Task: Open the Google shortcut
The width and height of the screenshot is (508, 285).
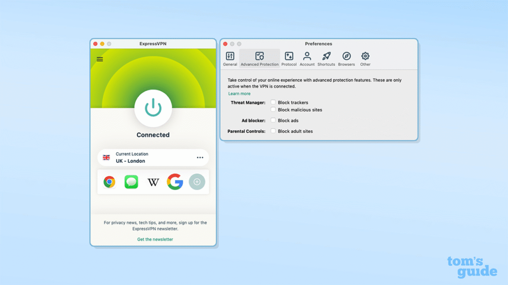Action: (175, 182)
